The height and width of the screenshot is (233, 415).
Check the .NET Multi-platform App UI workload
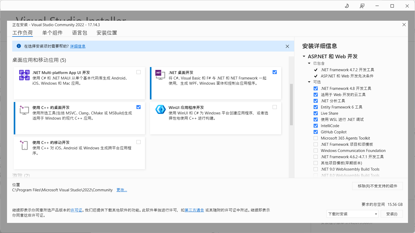139,72
